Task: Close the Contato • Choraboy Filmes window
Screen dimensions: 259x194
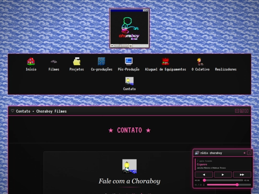Action: [247, 111]
